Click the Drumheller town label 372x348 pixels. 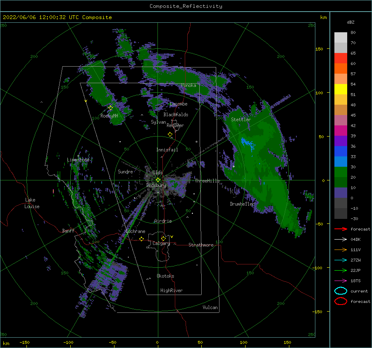(x=242, y=204)
